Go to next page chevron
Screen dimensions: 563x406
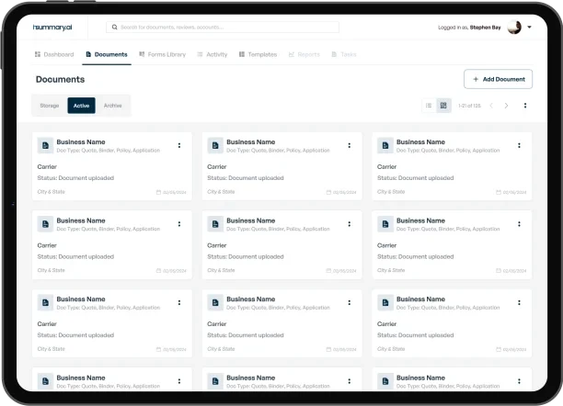point(506,106)
